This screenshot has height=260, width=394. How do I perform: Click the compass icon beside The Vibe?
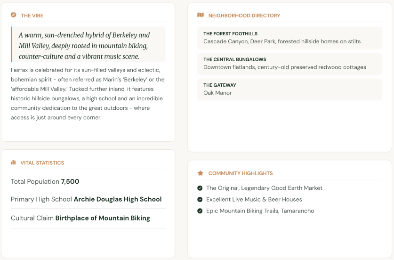[x=14, y=15]
